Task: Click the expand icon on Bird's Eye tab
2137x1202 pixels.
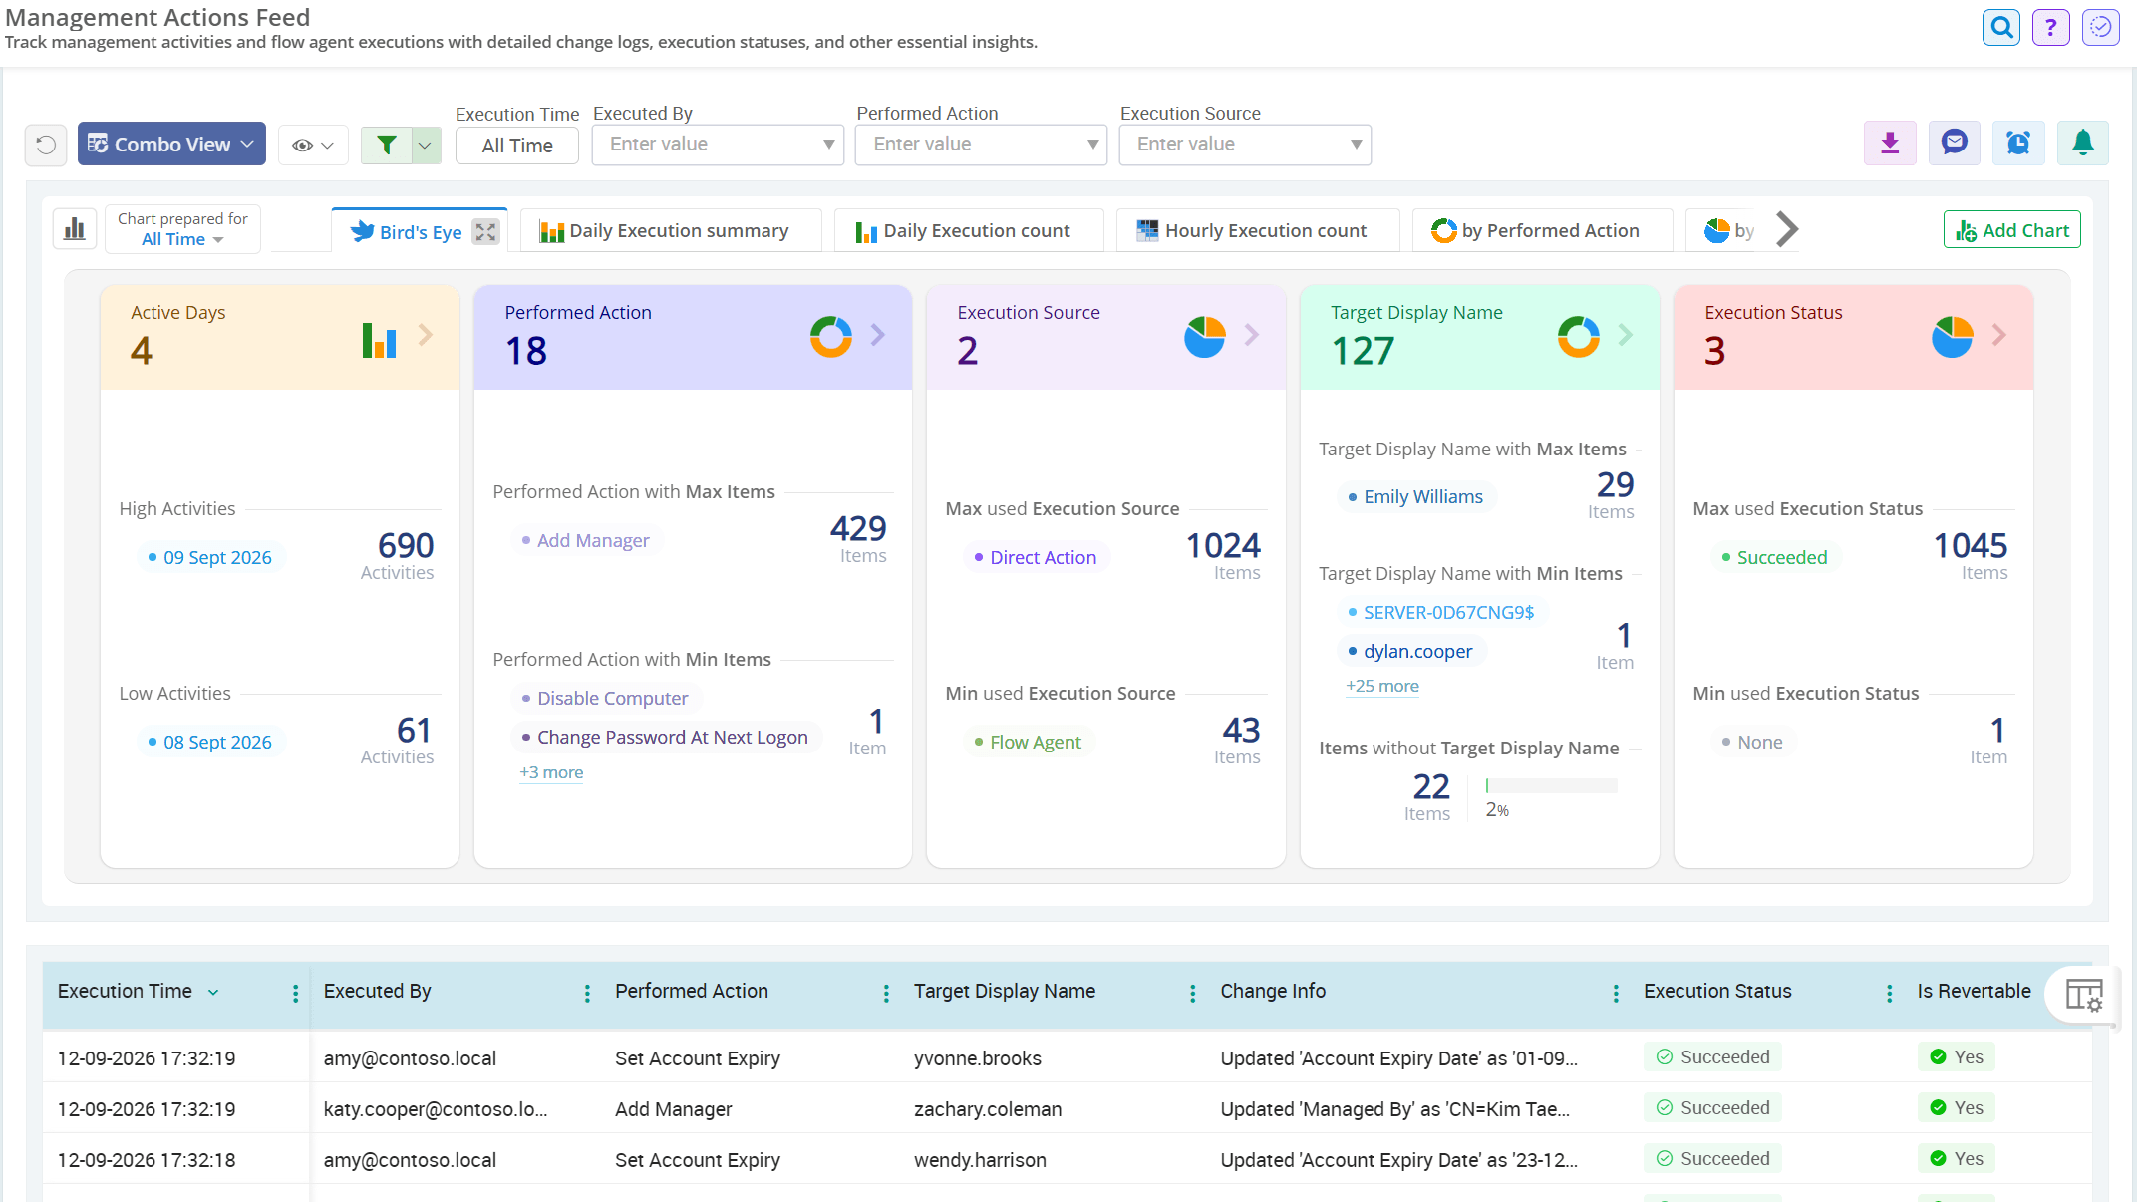Action: click(485, 232)
